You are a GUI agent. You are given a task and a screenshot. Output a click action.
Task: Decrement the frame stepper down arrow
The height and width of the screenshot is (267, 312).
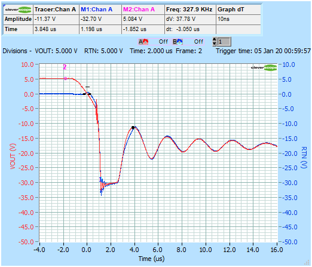tap(215, 44)
